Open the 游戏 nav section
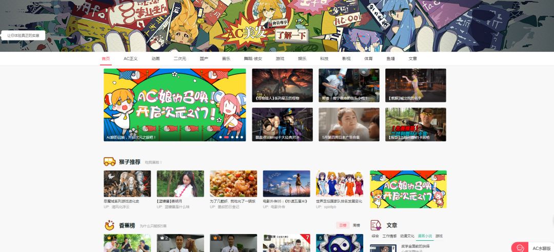The height and width of the screenshot is (252, 554). (280, 58)
